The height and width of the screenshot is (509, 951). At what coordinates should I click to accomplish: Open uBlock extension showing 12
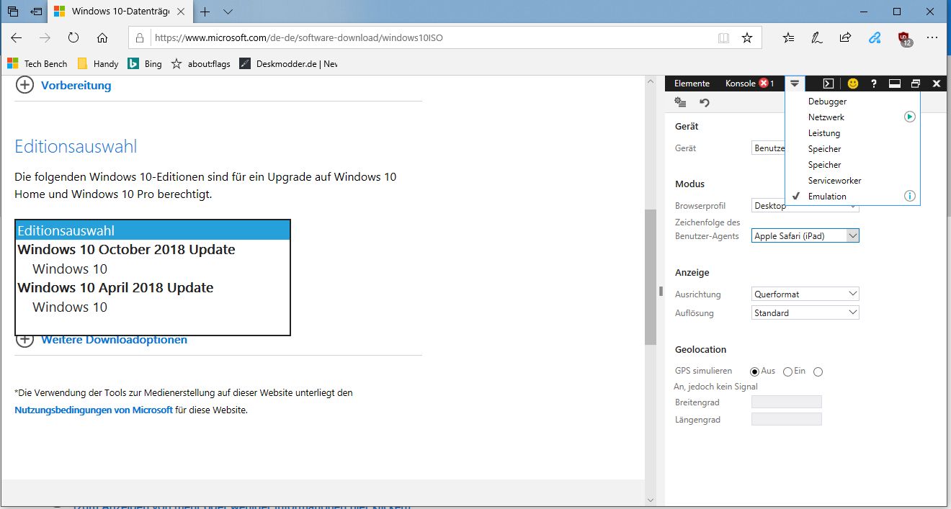(904, 38)
